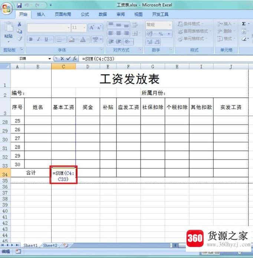Click the Accounting Number Format icon
Screen dimensions: 253x258
(x=149, y=34)
